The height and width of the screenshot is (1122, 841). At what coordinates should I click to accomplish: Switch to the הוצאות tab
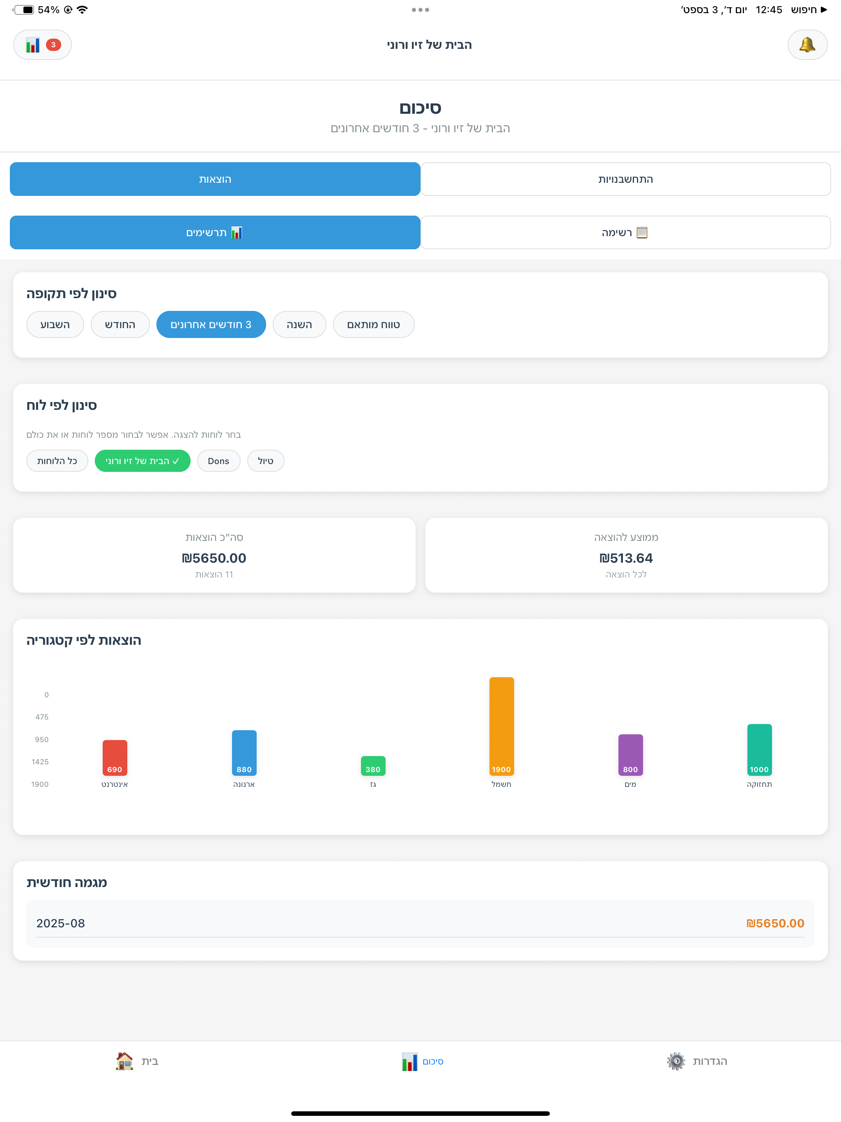[x=215, y=179]
